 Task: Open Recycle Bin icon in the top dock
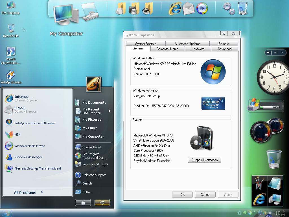pos(242,8)
